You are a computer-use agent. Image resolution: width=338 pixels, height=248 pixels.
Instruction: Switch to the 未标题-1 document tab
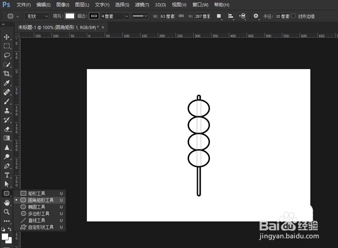pos(59,27)
